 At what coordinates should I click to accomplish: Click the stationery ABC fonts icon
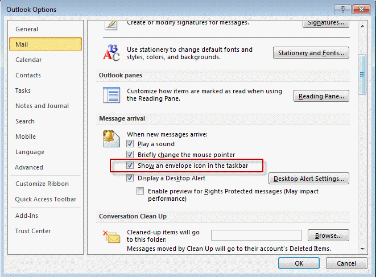pos(111,52)
